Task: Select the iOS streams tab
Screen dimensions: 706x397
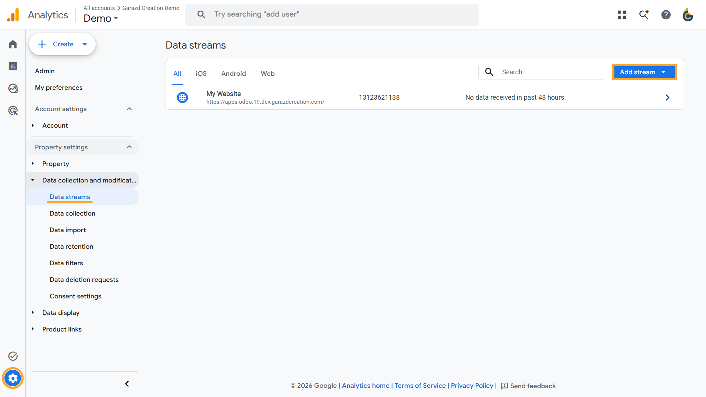Action: (201, 74)
